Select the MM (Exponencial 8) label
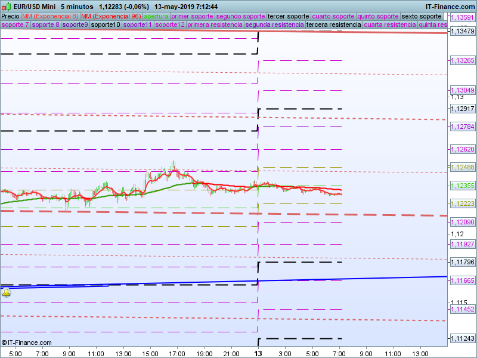The image size is (477, 358). pyautogui.click(x=50, y=16)
